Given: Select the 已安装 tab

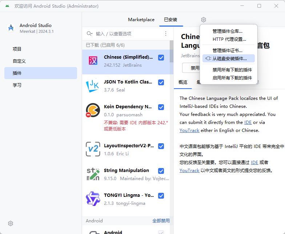Looking at the screenshot, I should point(170,20).
